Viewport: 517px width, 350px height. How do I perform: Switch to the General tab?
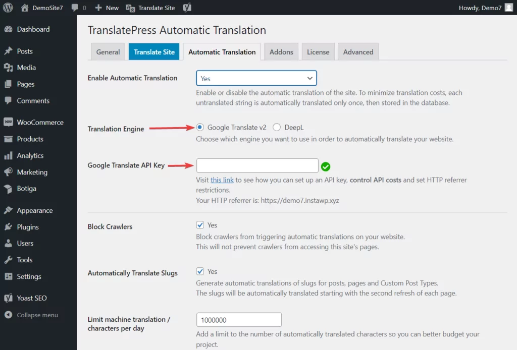point(108,52)
